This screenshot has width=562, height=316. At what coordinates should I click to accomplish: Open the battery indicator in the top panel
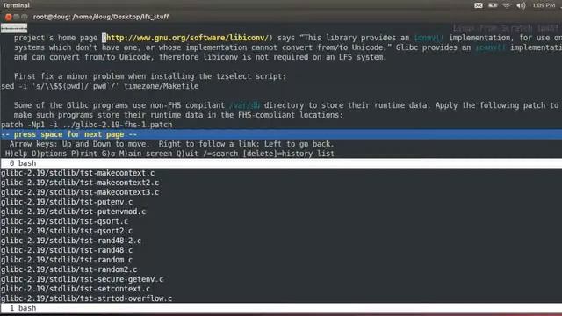tap(493, 5)
